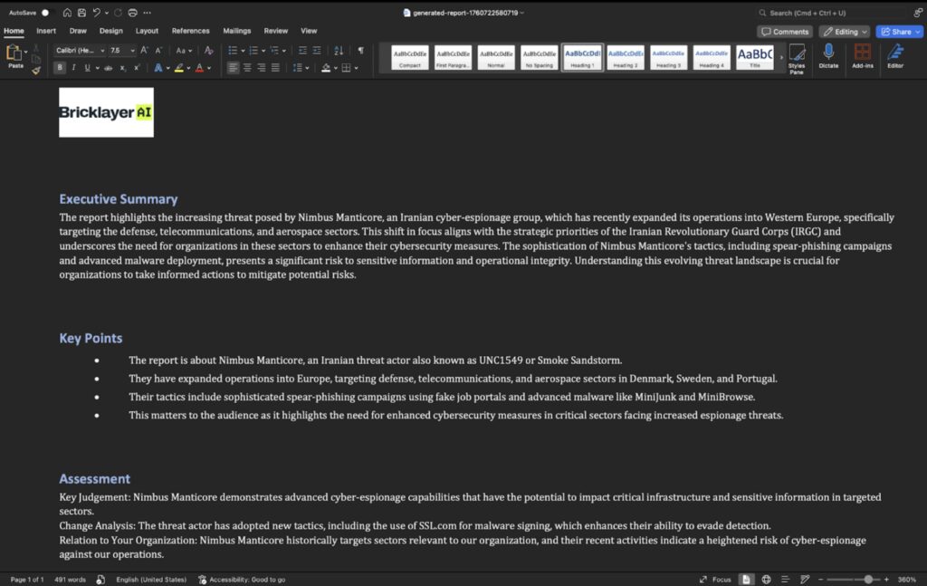927x586 pixels.
Task: Switch to the Insert tab
Action: 46,31
